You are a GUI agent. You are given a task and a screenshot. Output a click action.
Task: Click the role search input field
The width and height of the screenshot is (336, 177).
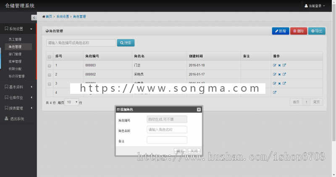(81, 43)
